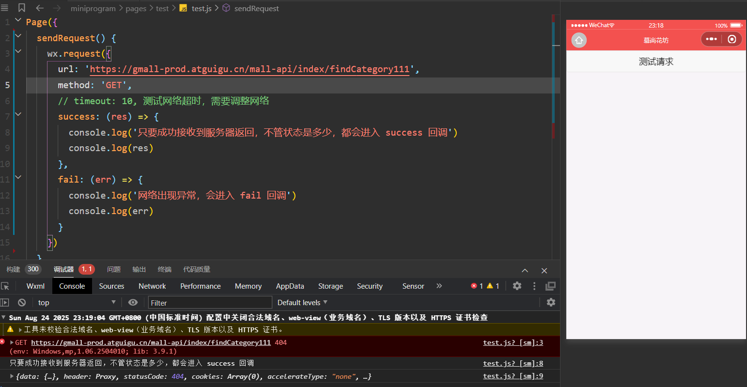Image resolution: width=747 pixels, height=387 pixels.
Task: Click the home icon in simulator header
Action: [579, 40]
